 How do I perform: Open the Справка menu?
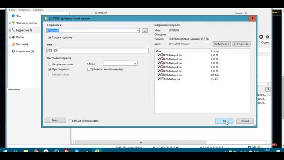pos(38,10)
